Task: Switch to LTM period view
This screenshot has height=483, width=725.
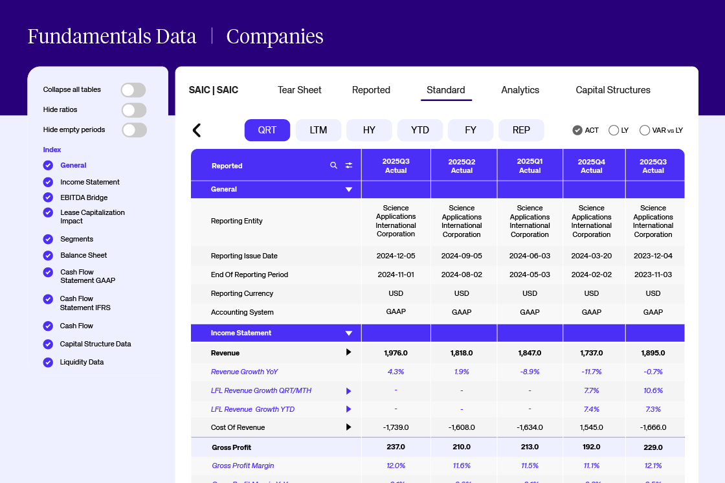Action: 318,130
